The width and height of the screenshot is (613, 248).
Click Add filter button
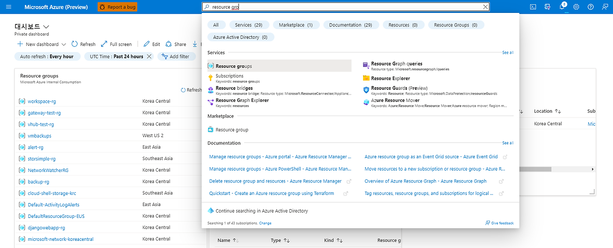176,56
